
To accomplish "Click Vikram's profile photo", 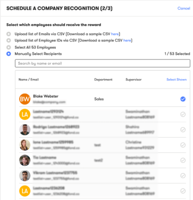I will [24, 175].
